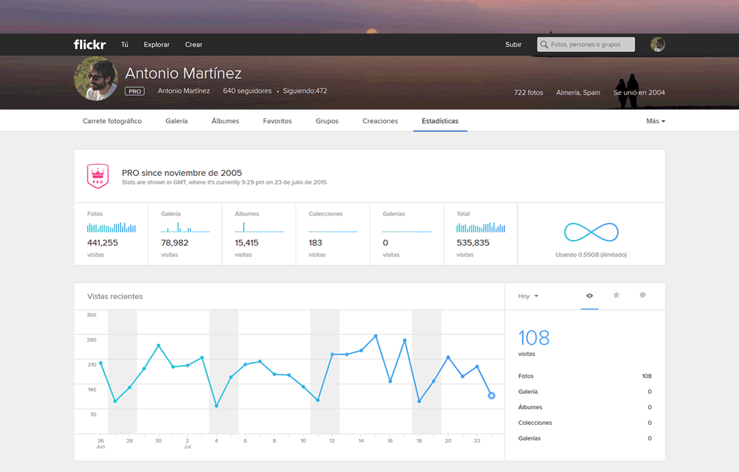The image size is (739, 472).
Task: Go to Carrete fotográfico tab
Action: (x=112, y=121)
